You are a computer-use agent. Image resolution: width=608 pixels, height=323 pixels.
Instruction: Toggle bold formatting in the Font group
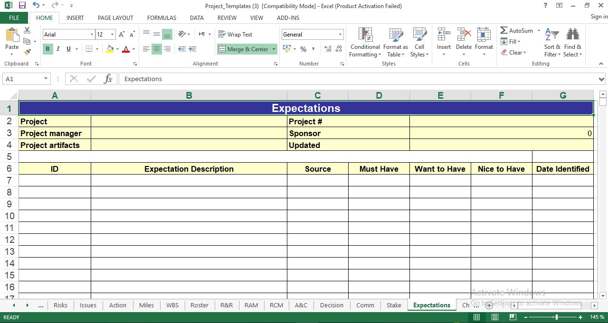point(47,49)
